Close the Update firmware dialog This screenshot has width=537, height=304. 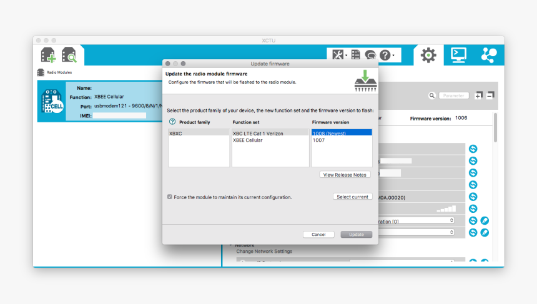(168, 64)
